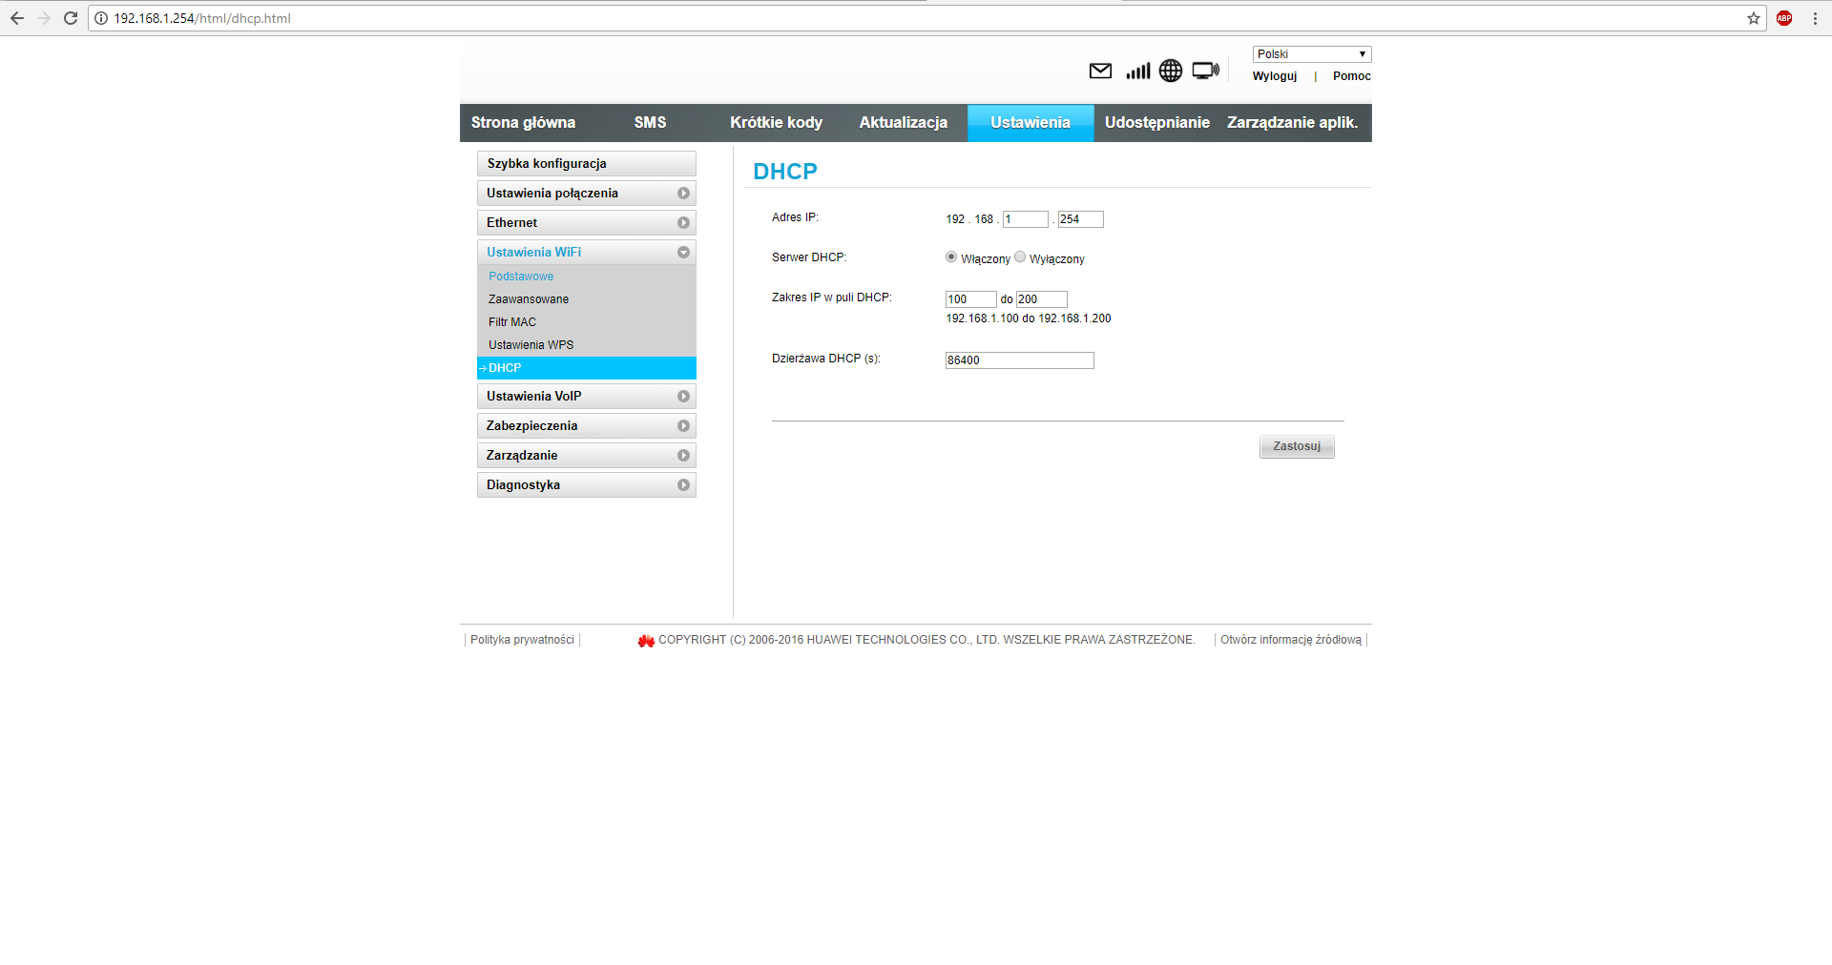Open Polityka prywatności link
1832x965 pixels.
pyautogui.click(x=522, y=640)
